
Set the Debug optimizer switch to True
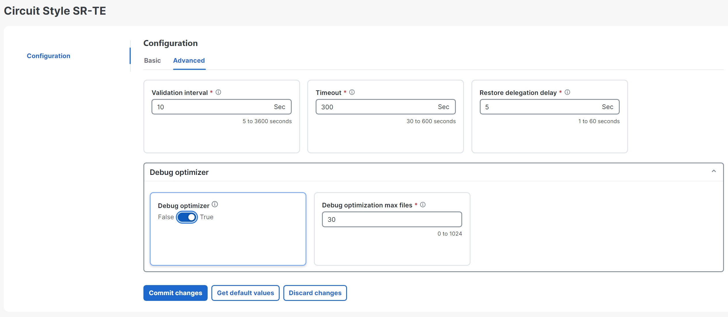(x=187, y=217)
